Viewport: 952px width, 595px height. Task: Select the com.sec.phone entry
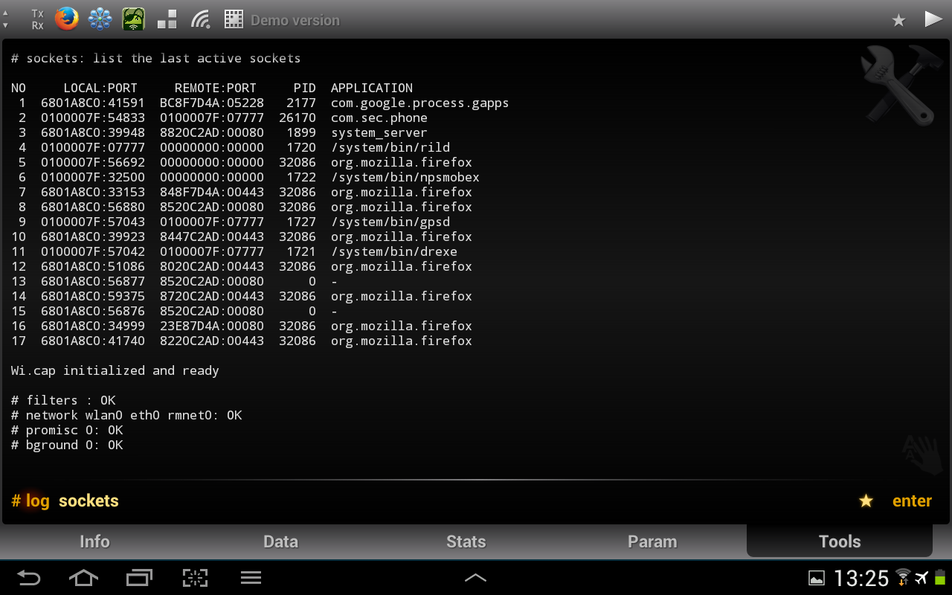[x=379, y=118]
